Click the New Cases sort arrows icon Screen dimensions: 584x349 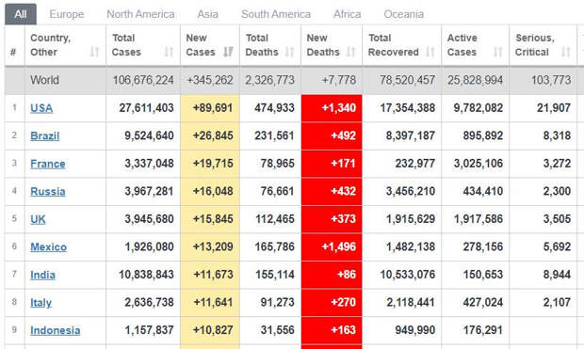[228, 52]
